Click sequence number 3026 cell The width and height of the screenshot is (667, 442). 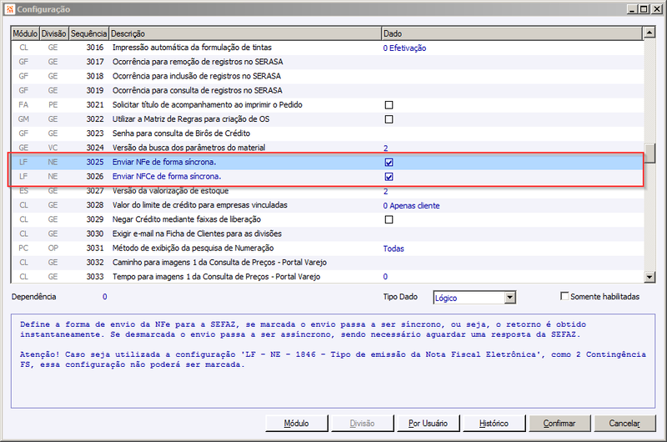(x=95, y=177)
